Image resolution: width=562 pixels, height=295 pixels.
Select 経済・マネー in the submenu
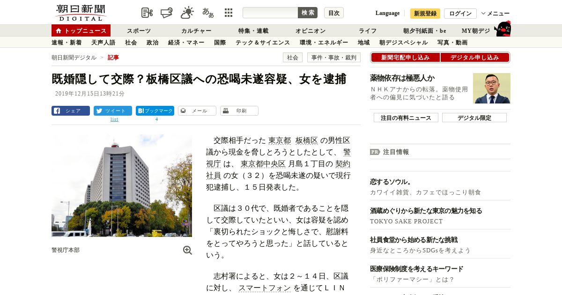[x=186, y=43]
